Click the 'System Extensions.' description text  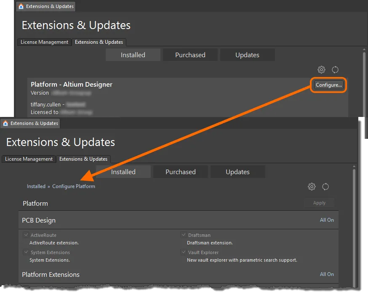click(x=50, y=260)
